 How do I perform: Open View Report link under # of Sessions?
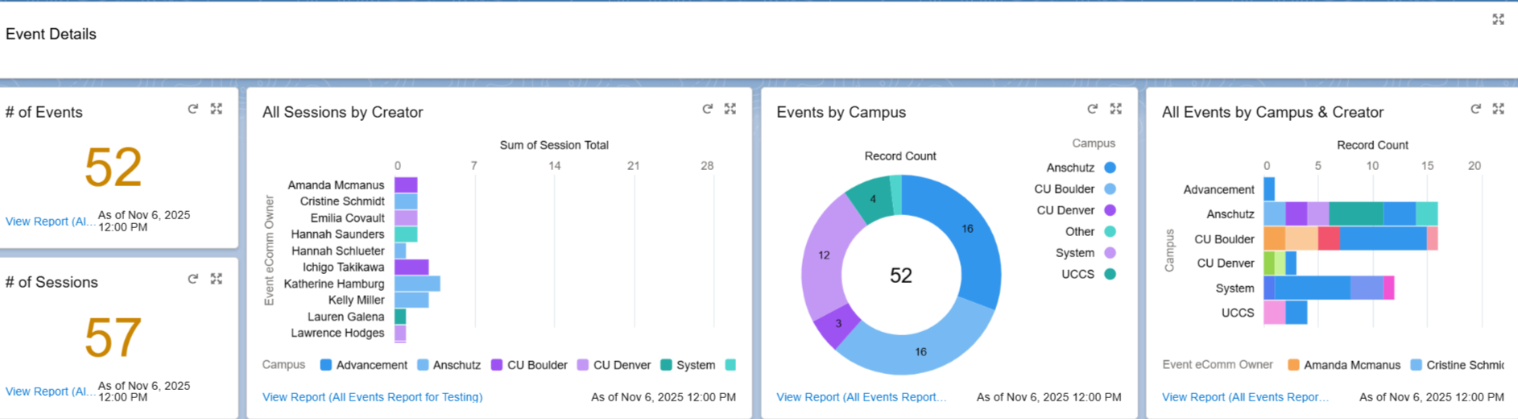coord(49,392)
